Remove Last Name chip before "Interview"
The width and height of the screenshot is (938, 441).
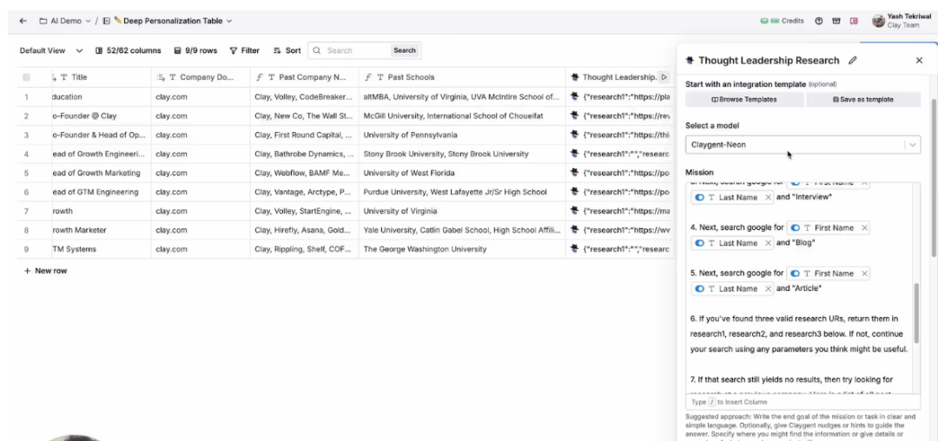tap(768, 197)
